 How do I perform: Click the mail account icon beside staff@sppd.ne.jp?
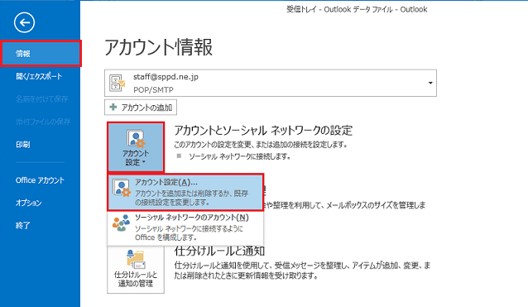(117, 83)
